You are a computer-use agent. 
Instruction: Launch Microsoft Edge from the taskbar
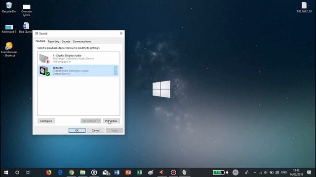pyautogui.click(x=60, y=173)
